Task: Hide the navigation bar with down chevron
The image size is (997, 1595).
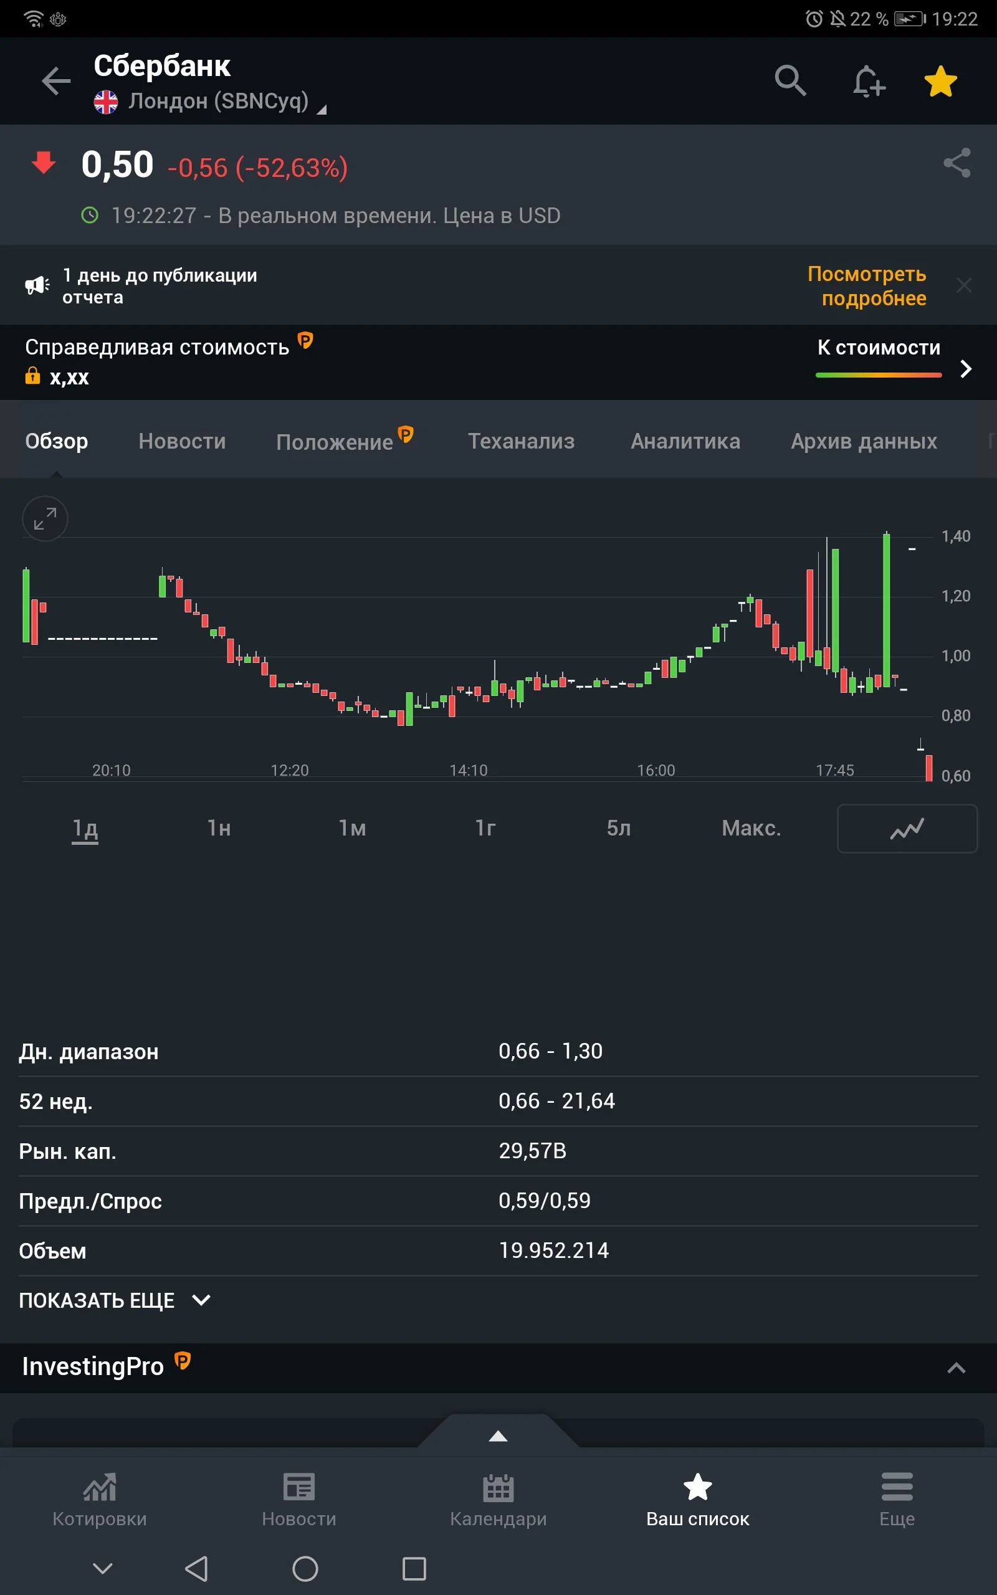Action: pos(103,1568)
